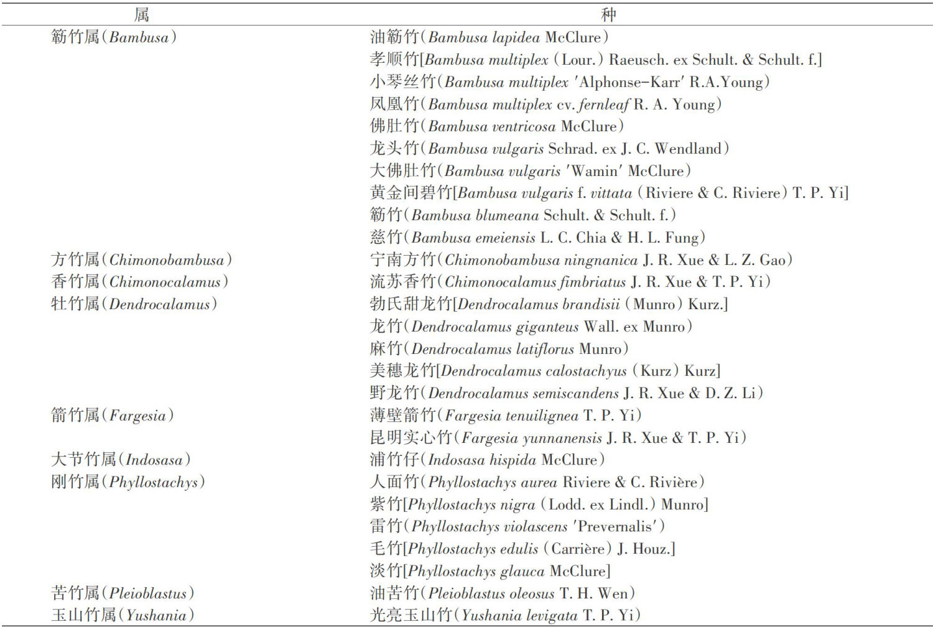Select the 刚竹属 (Phyllostachys) genus cell
The image size is (933, 627).
[x=128, y=482]
